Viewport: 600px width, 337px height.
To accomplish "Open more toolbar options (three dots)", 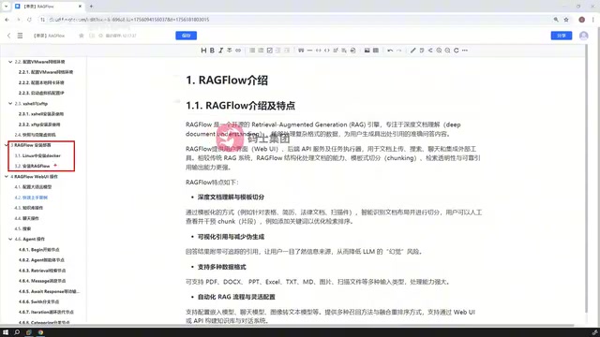I will [x=465, y=51].
